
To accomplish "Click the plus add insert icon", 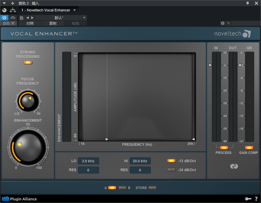I will coord(12,3).
